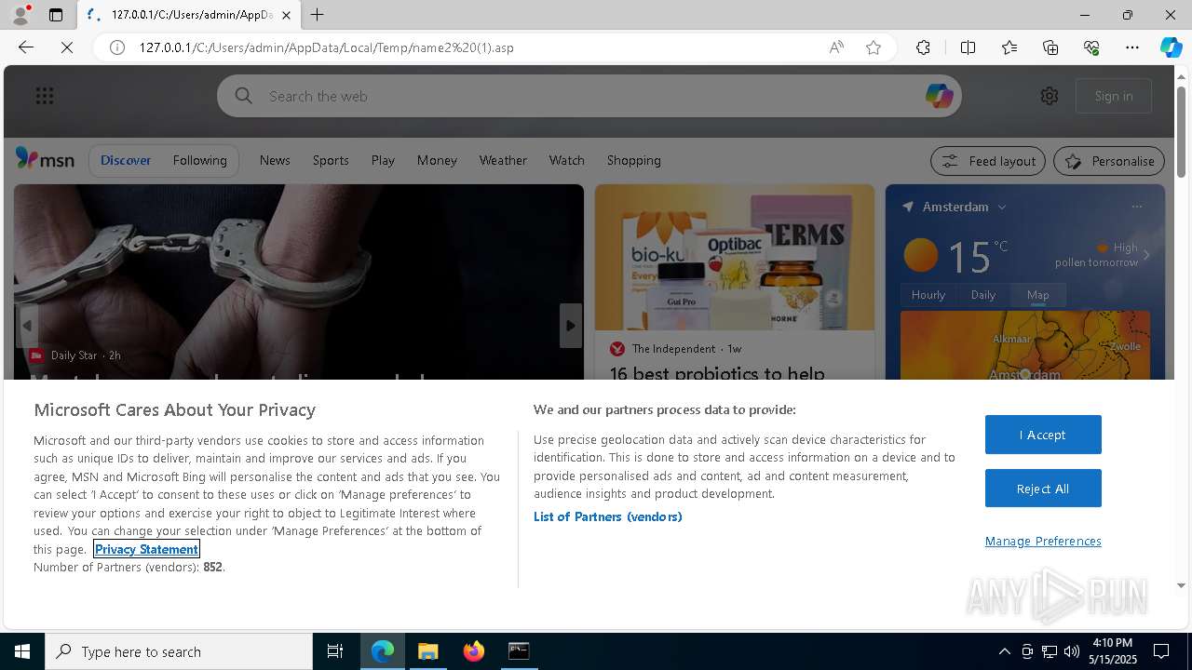The image size is (1192, 670).
Task: Open the Sports section
Action: tap(331, 160)
